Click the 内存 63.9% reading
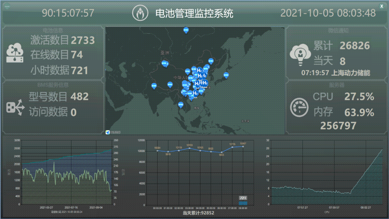This screenshot has height=219, width=389. click(359, 113)
